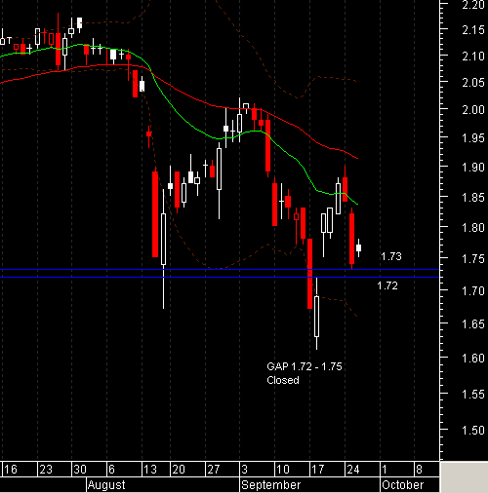The image size is (488, 493).
Task: Click the 1.85 price axis label
Action: point(473,197)
